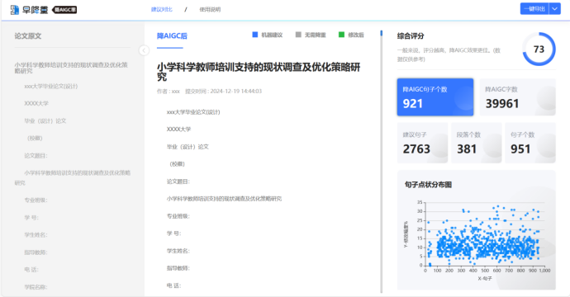Click the 段落个数 381 card
The width and height of the screenshot is (570, 297).
[476, 143]
